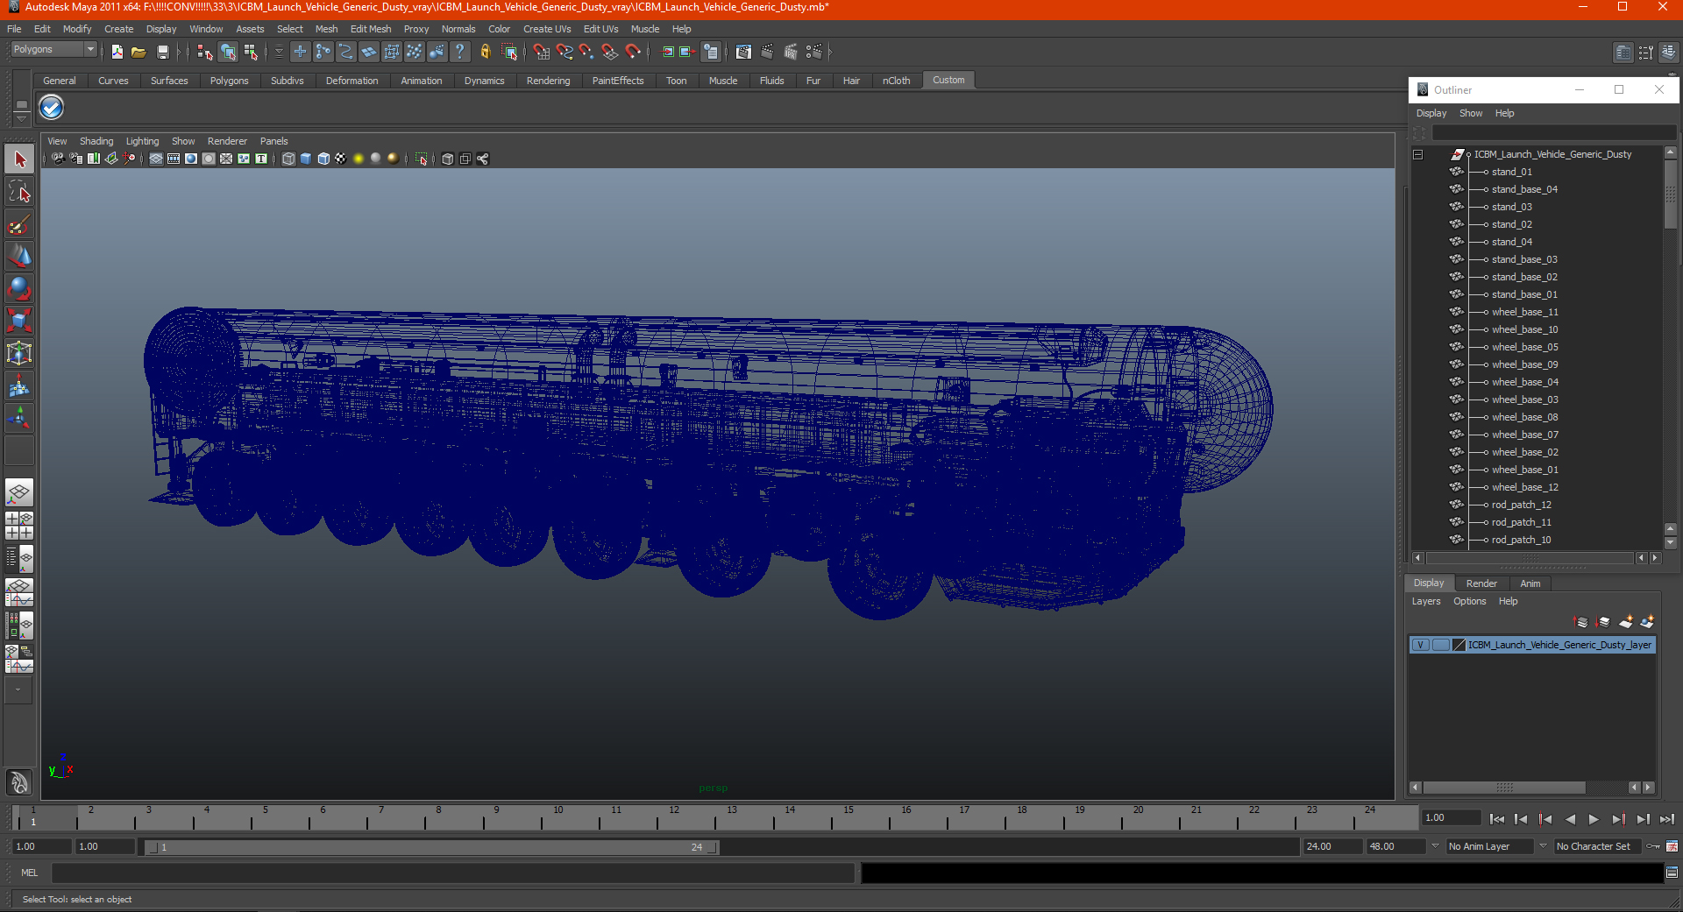Activate the Soft Modification tool
Screen dimensions: 1683x912
coord(19,385)
